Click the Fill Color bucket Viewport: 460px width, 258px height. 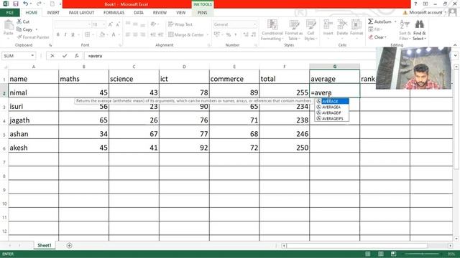coord(102,35)
